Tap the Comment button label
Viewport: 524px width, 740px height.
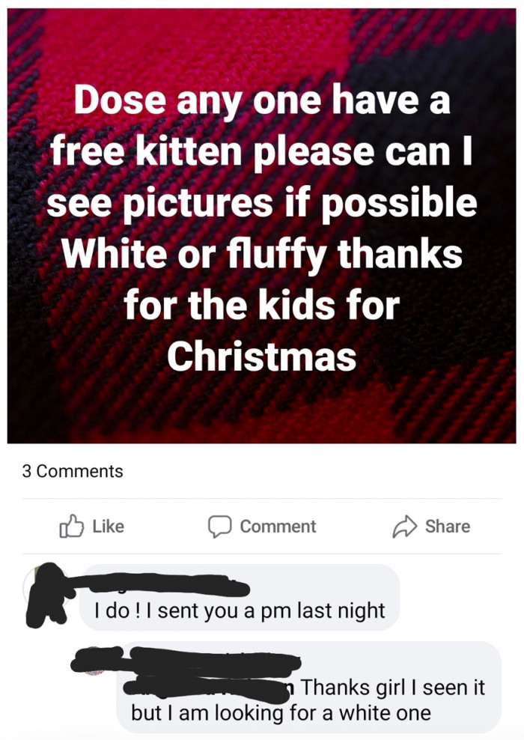tap(278, 527)
